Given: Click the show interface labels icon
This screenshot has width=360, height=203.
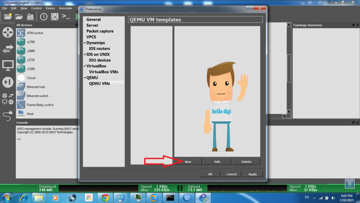Looking at the screenshot, I should pos(54,17).
